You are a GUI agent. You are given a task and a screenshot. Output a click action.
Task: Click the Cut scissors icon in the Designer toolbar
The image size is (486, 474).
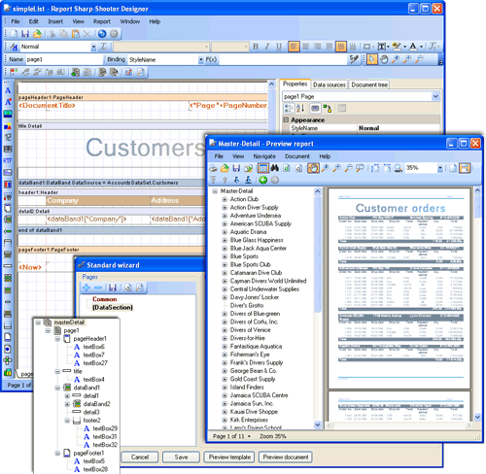click(x=52, y=34)
